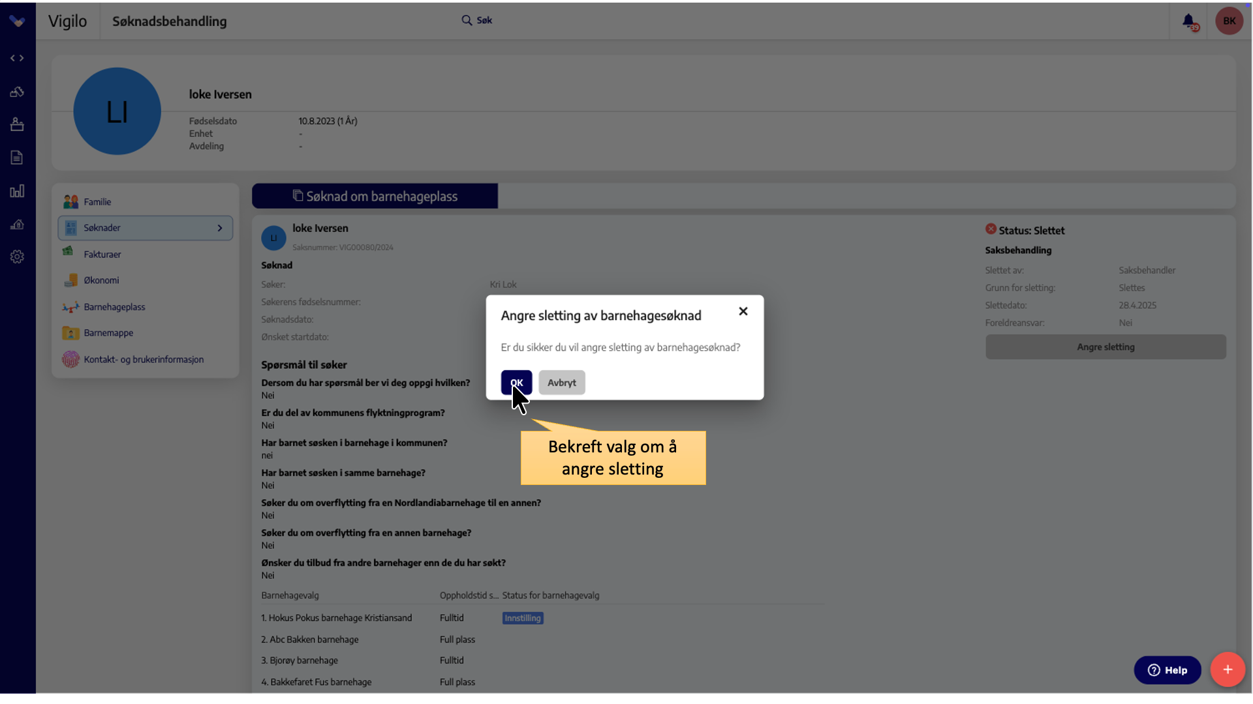This screenshot has height=704, width=1253.
Task: Click the Status for barnehagevalg column header
Action: [x=551, y=596]
